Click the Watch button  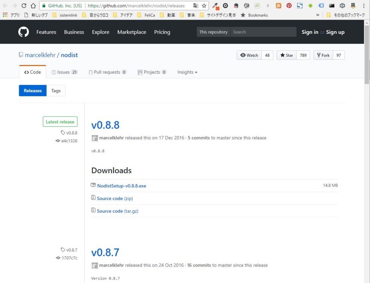(x=249, y=55)
